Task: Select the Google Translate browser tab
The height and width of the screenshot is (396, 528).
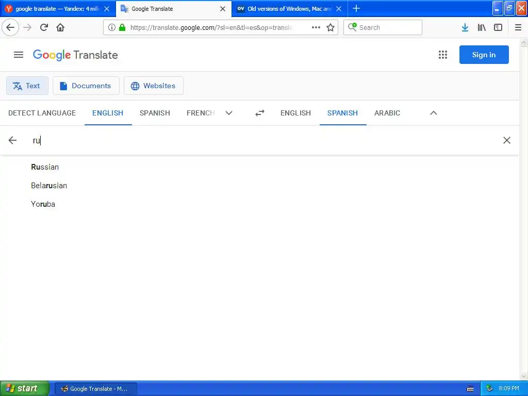Action: (174, 9)
